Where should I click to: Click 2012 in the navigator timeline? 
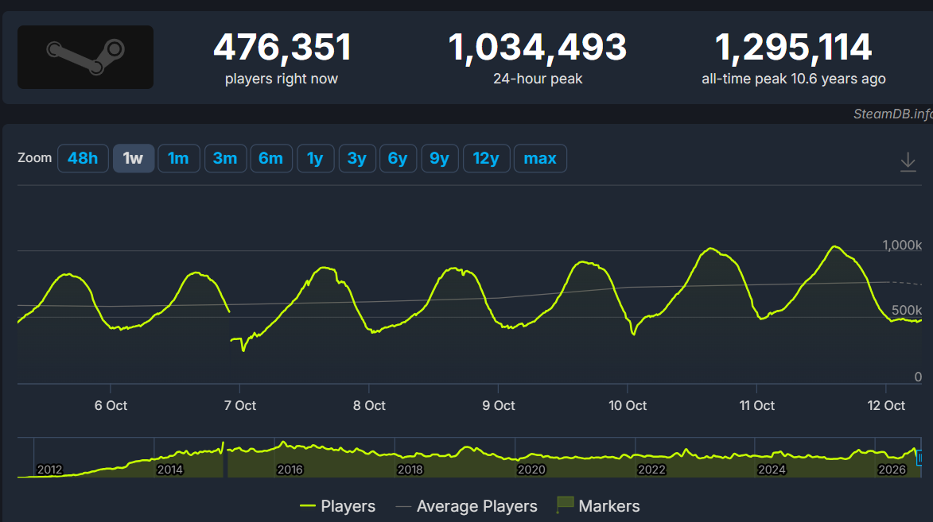tap(49, 470)
